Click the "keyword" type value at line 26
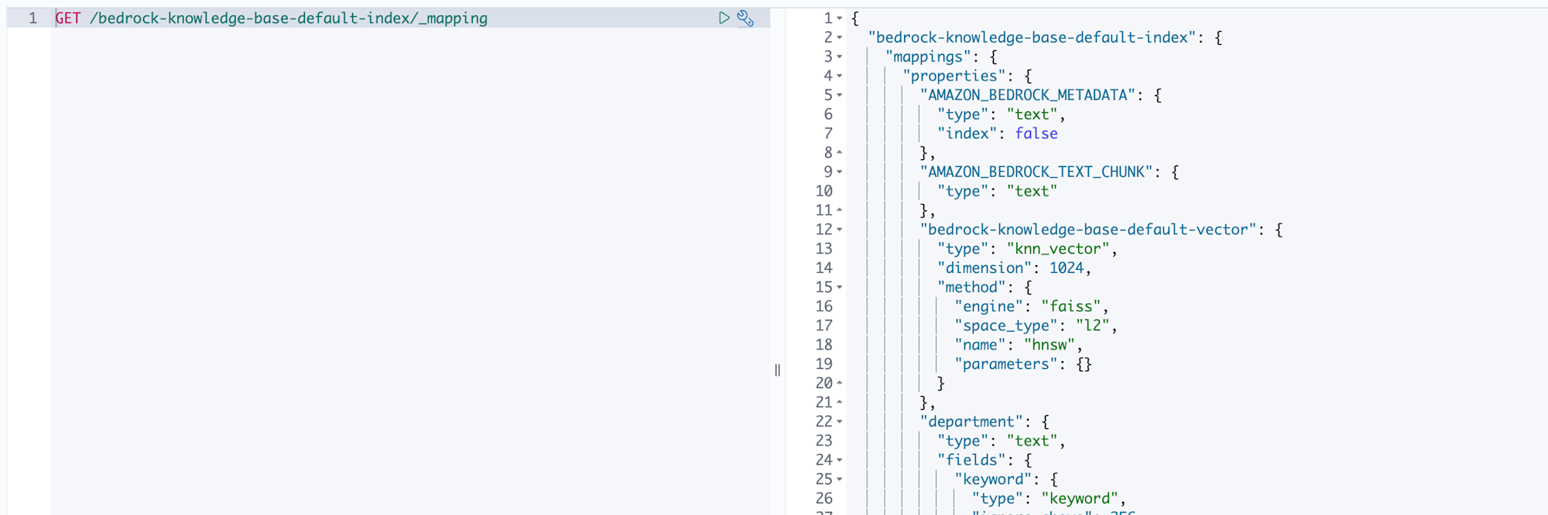Viewport: 1548px width, 515px height. 1080,499
